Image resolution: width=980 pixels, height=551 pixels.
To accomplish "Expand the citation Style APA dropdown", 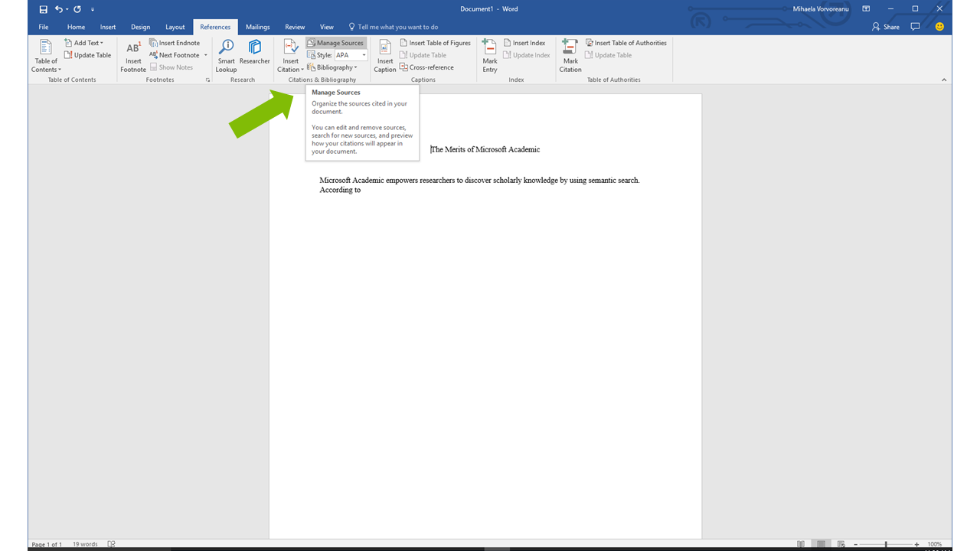I will [364, 55].
